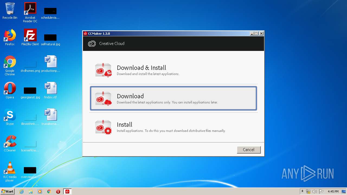Select the illinoisthink... desktop file
Screen dimensions: 347x195
point(30,120)
